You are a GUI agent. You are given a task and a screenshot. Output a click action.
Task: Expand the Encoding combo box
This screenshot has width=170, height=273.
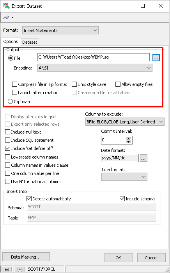pyautogui.click(x=95, y=68)
